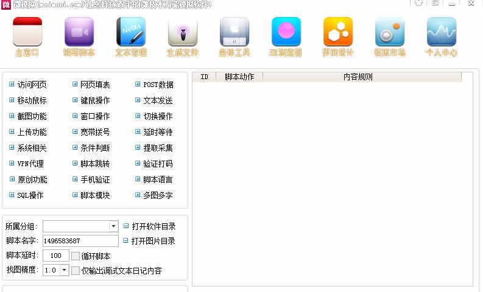
Task: Expand the 延时等待 category
Action: point(138,131)
